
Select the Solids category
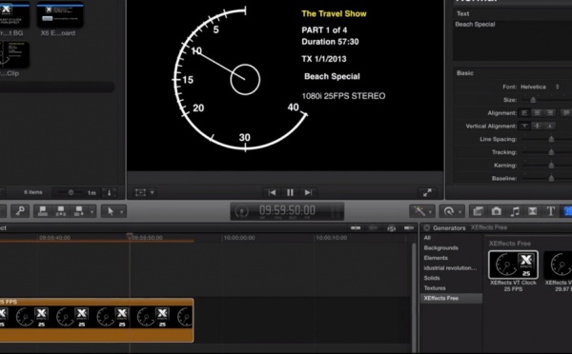(432, 278)
